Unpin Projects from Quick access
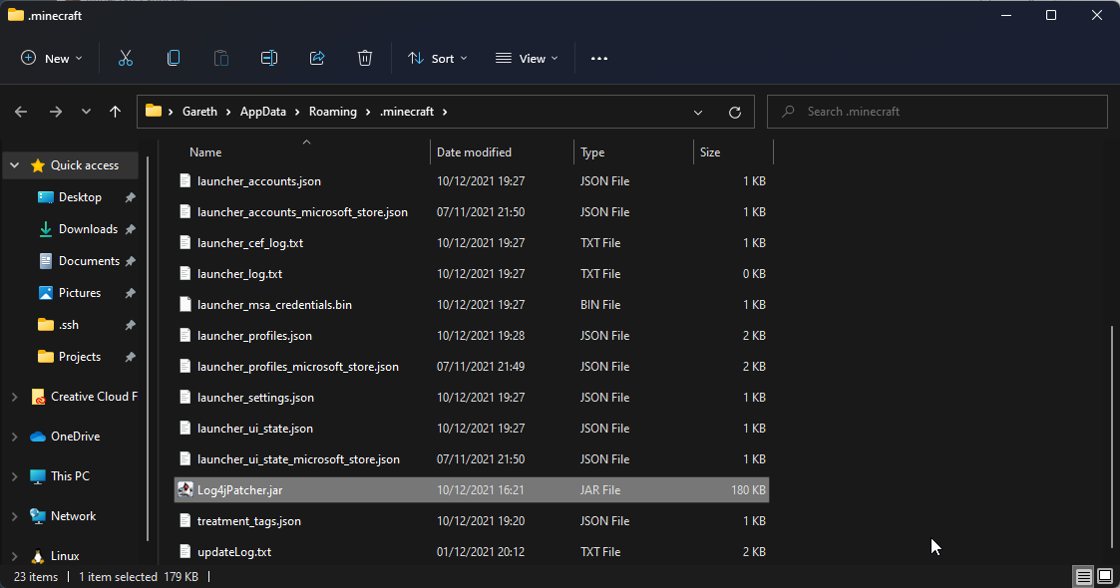The height and width of the screenshot is (588, 1120). point(130,357)
